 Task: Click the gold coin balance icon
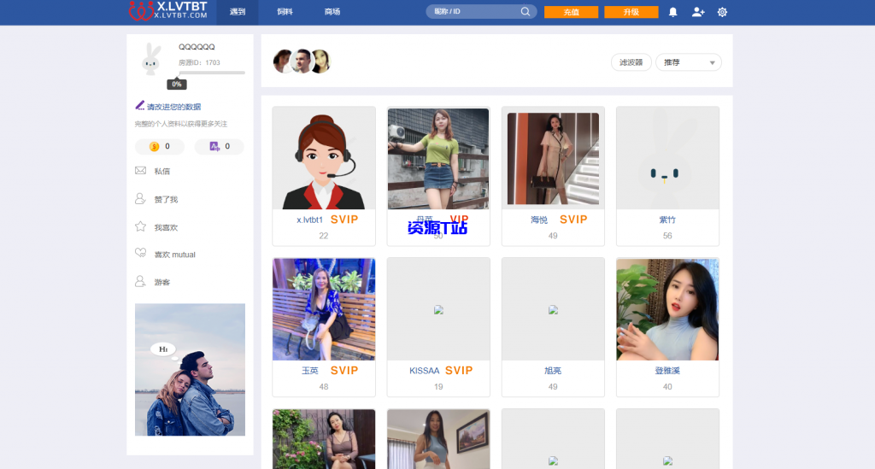pos(155,147)
